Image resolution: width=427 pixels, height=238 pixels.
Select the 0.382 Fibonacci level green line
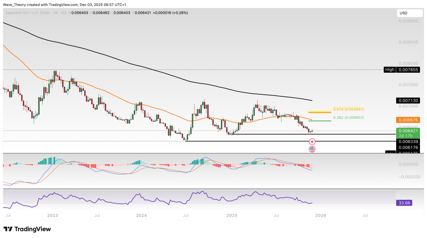click(319, 121)
